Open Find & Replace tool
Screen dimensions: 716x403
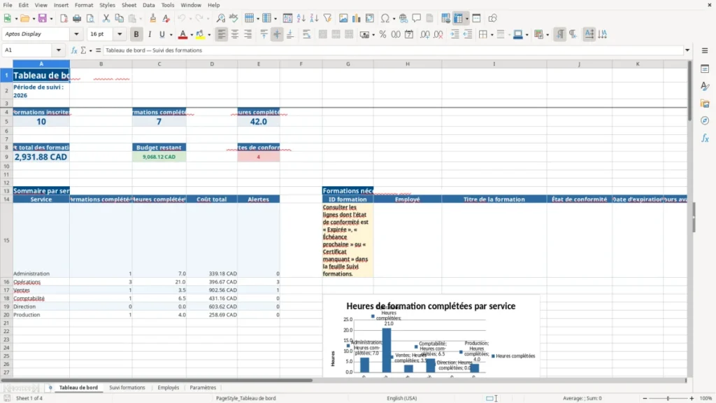pyautogui.click(x=220, y=18)
